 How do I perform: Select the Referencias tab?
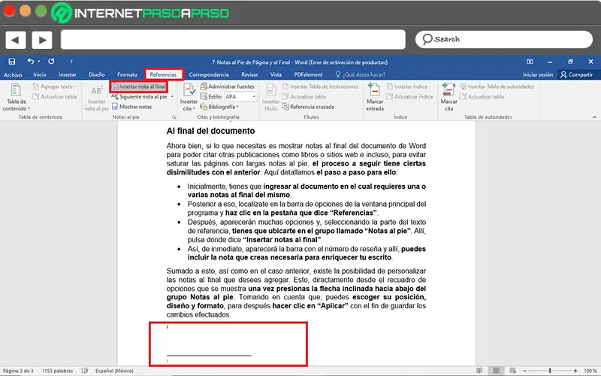coord(163,74)
